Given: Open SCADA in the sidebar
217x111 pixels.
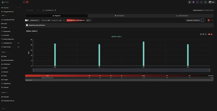Looking at the screenshot, I should 4,68.
